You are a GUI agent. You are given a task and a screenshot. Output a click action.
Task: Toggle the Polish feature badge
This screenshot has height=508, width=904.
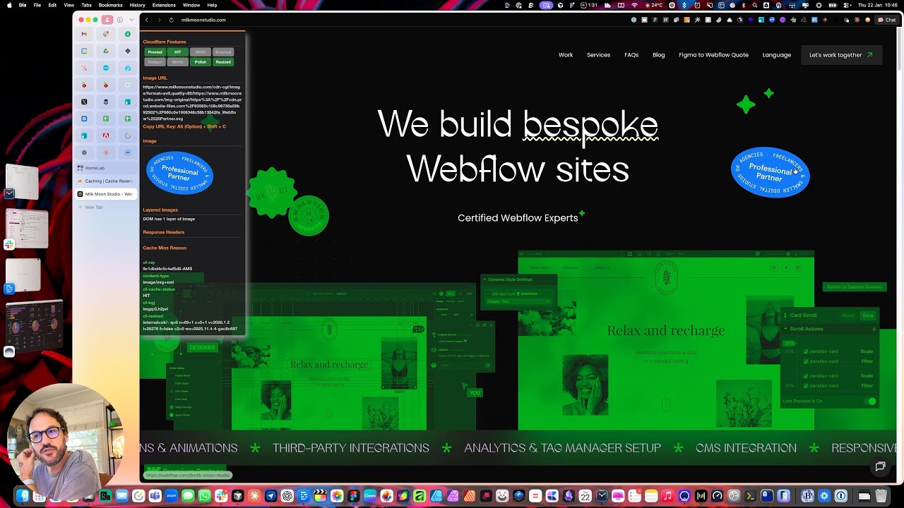(x=201, y=62)
